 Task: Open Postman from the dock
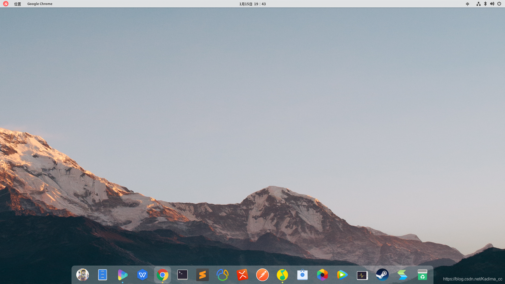pyautogui.click(x=262, y=275)
